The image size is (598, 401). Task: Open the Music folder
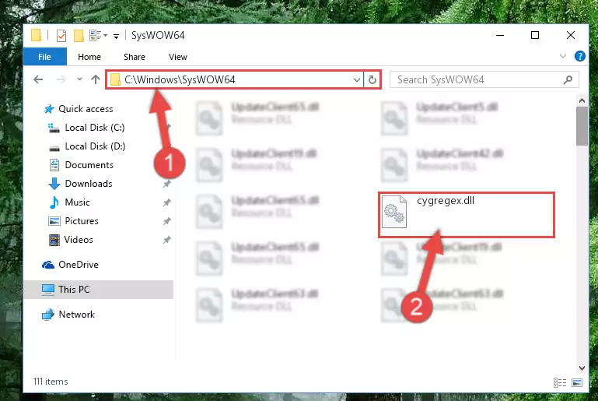77,202
